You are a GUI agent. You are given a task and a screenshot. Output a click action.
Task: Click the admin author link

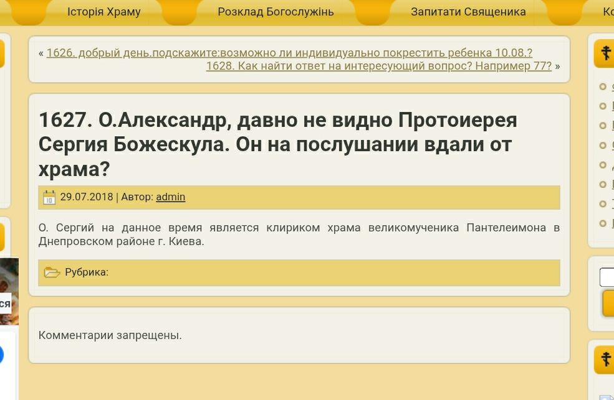point(170,197)
